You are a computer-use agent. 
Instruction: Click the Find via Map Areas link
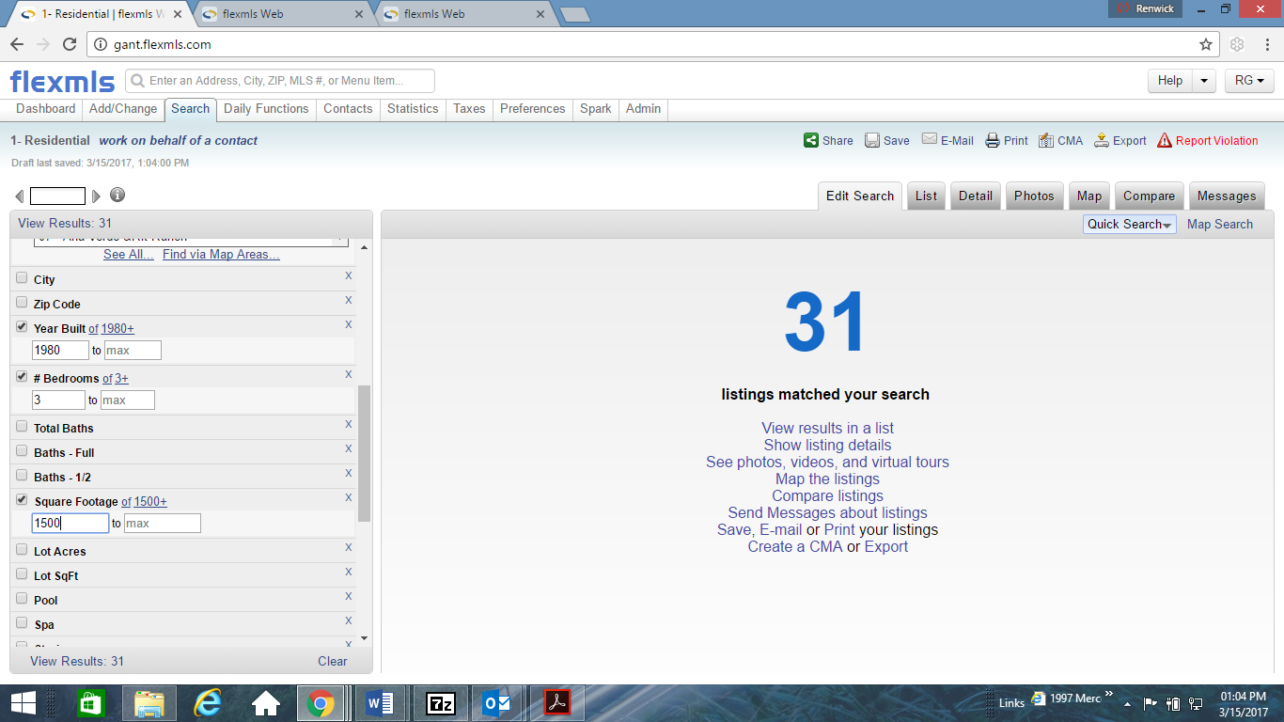221,255
